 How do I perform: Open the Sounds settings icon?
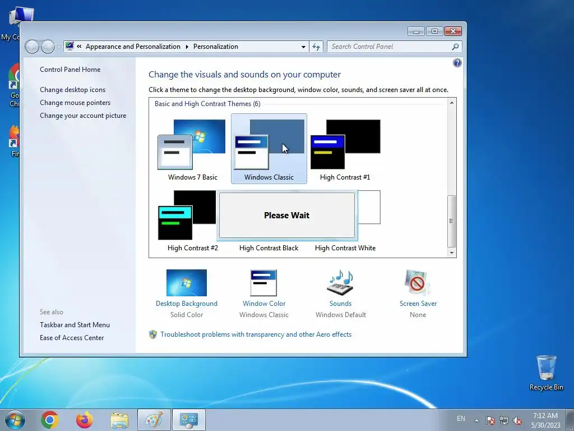[x=340, y=283]
